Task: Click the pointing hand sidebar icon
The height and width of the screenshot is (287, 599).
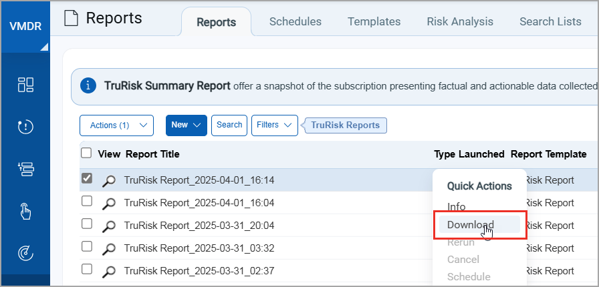Action: click(25, 212)
